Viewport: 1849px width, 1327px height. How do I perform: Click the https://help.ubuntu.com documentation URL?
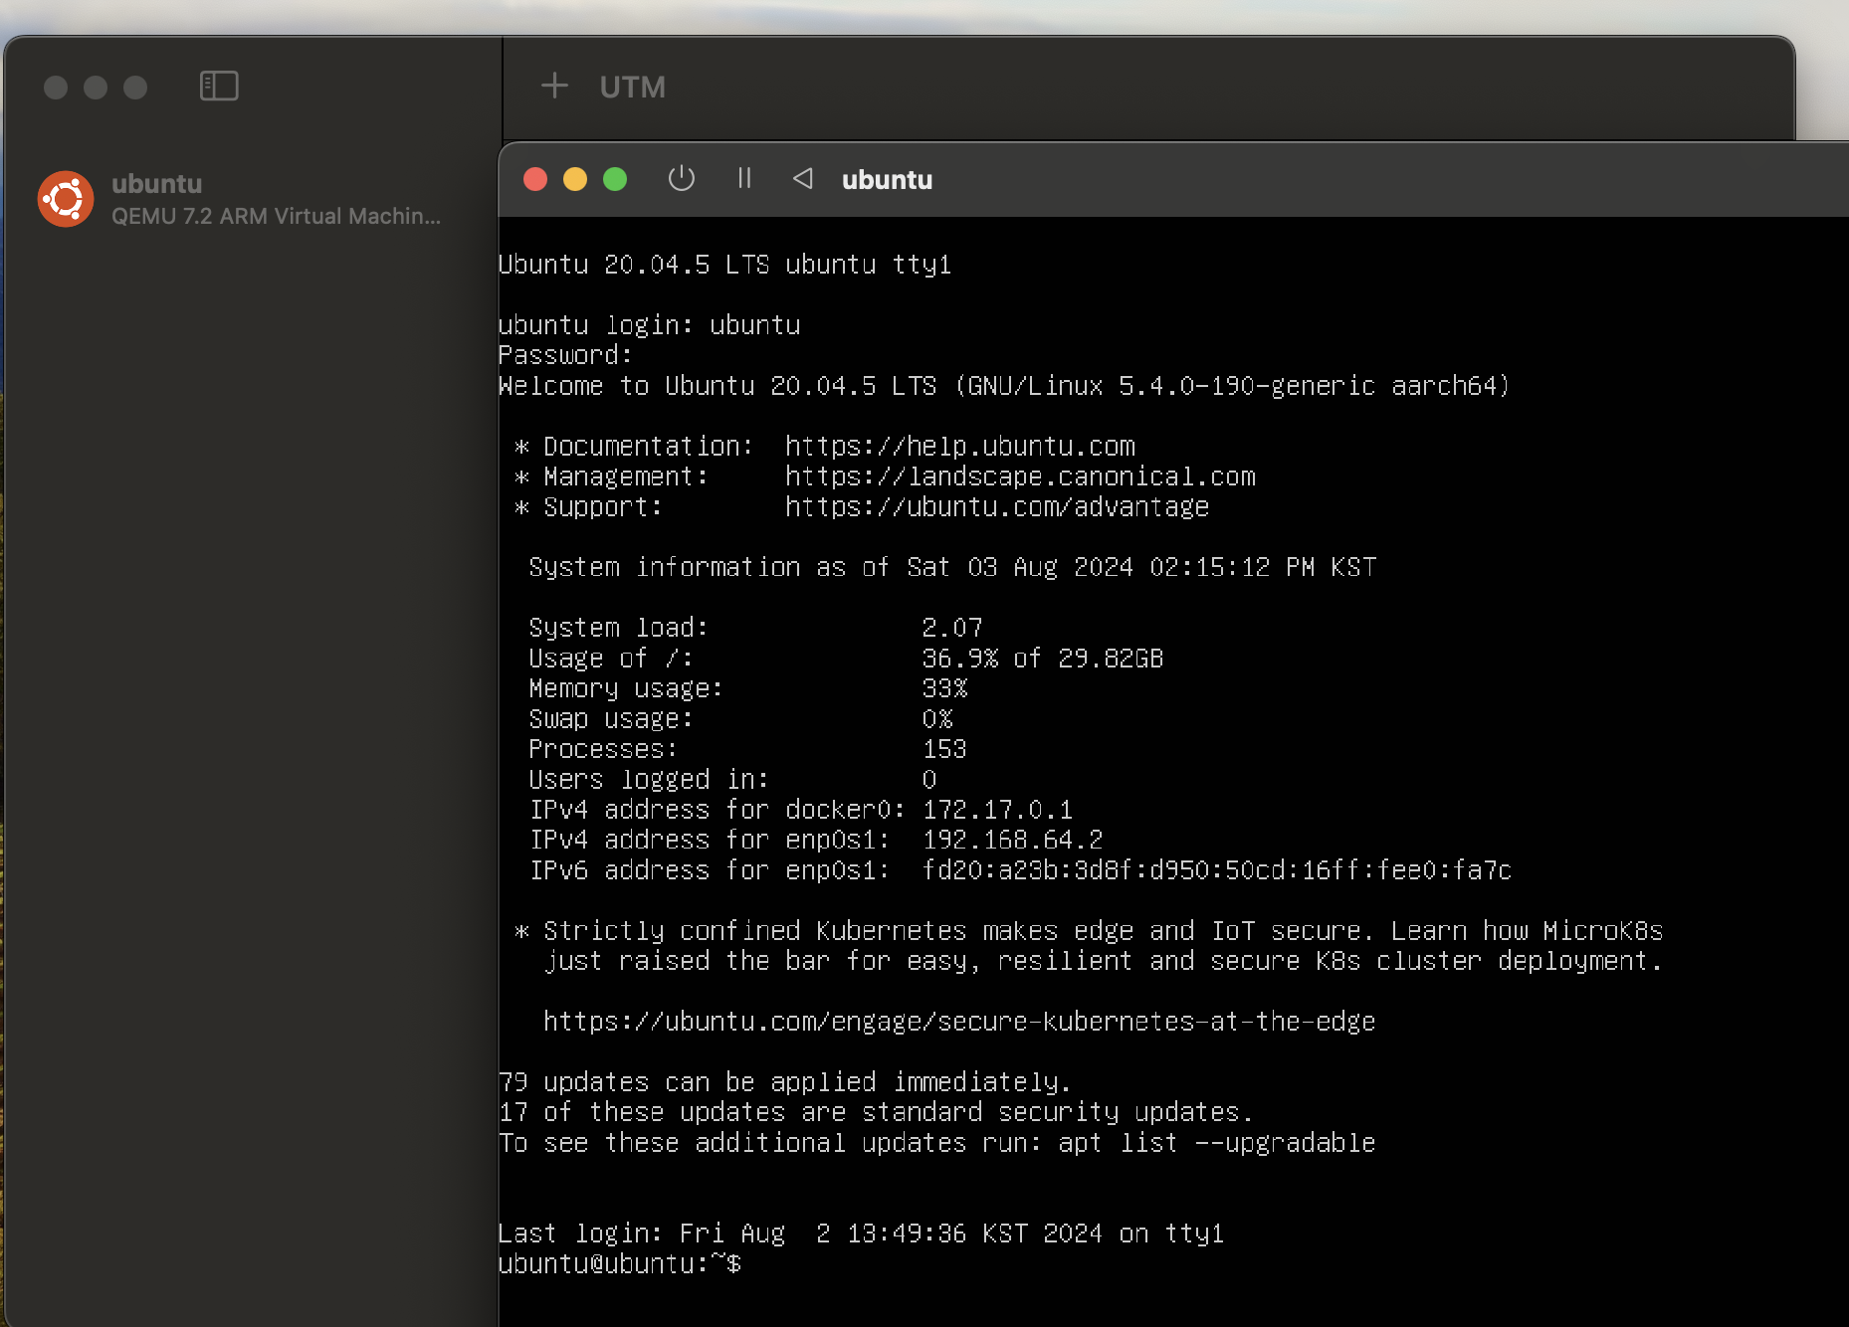pyautogui.click(x=960, y=447)
